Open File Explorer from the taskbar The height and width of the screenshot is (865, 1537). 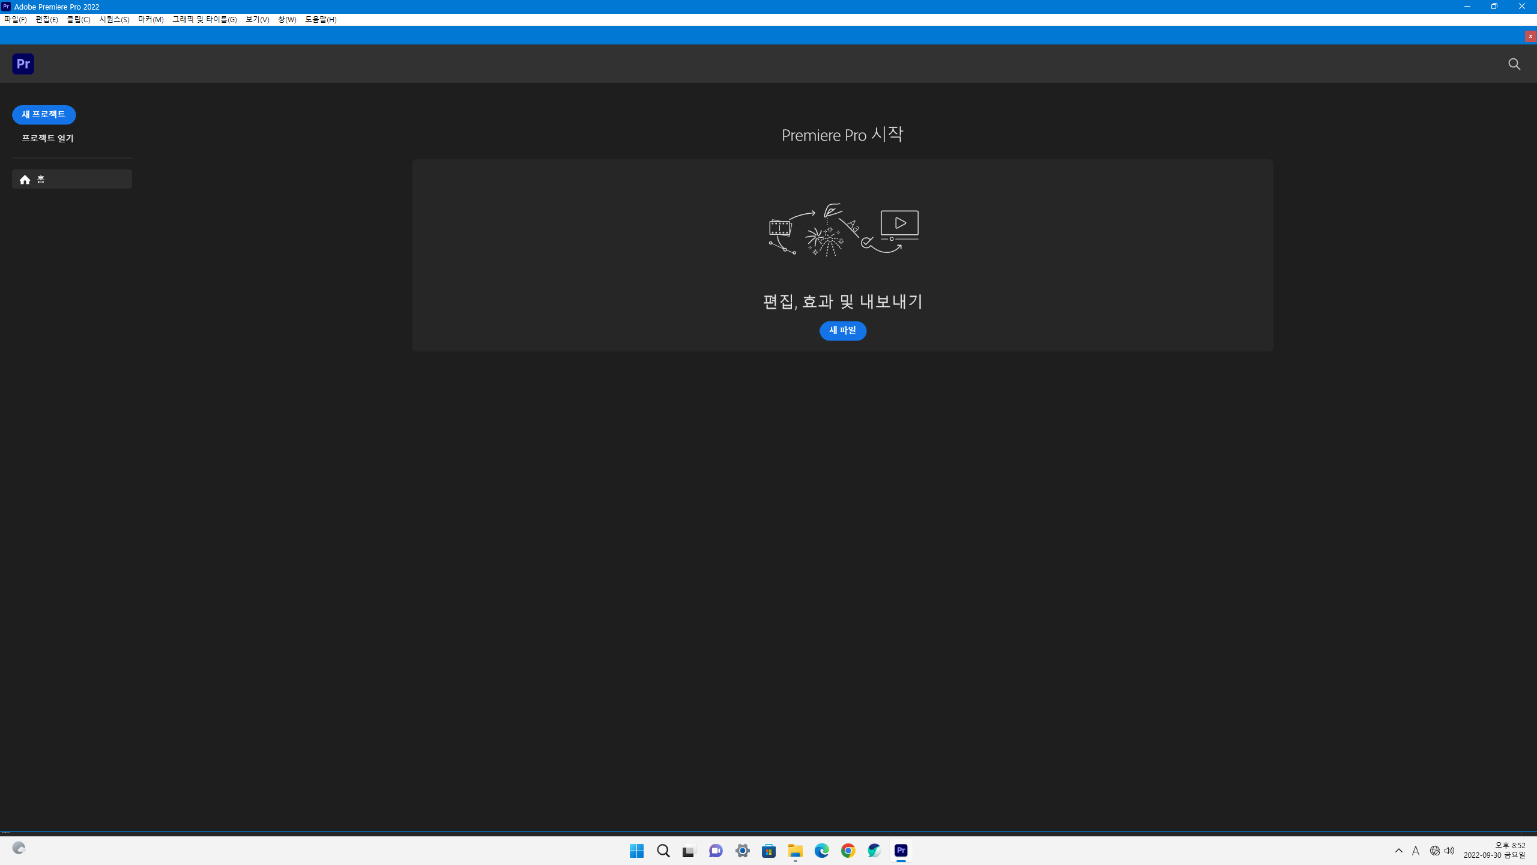tap(795, 851)
